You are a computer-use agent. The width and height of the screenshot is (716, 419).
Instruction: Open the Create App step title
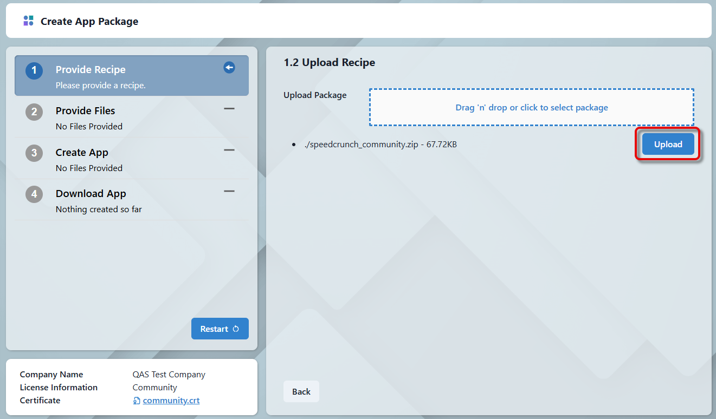82,153
